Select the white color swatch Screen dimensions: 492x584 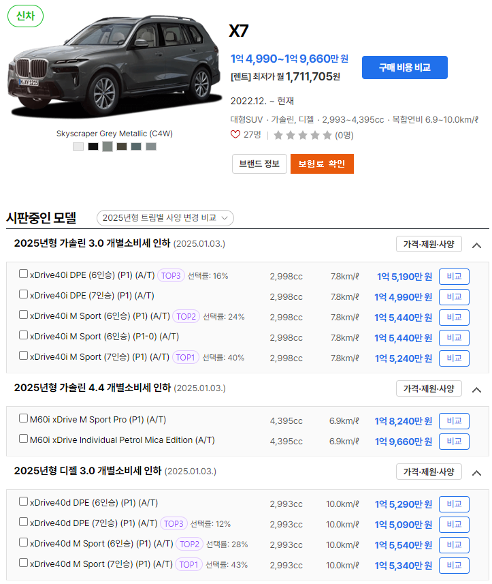(78, 147)
